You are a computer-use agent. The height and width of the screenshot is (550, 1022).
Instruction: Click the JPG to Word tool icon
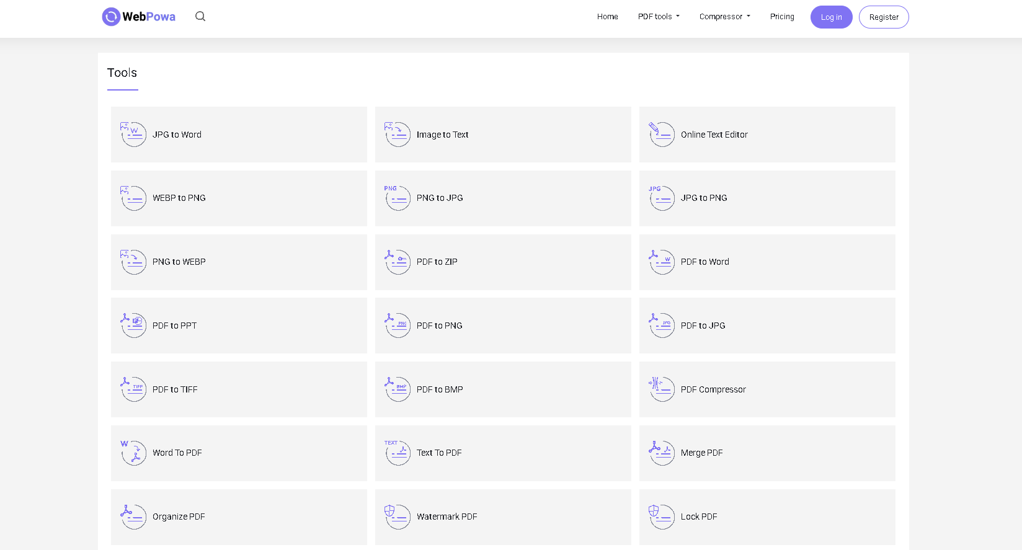[x=133, y=134]
